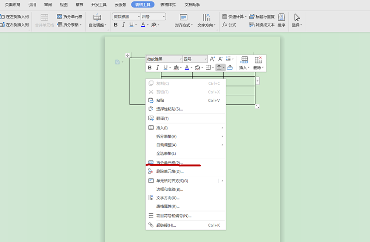This screenshot has height=242, width=370.
Task: Click the highlight pen icon in the ribbon
Action: pos(154,25)
